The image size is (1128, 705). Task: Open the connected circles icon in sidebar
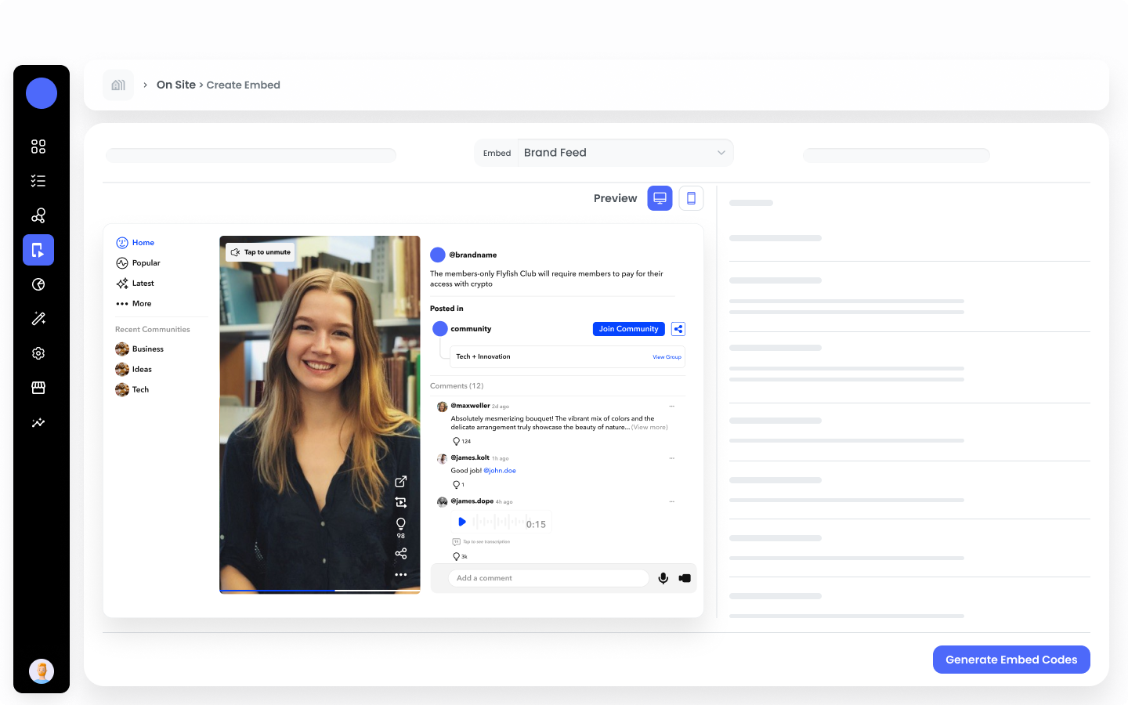point(38,215)
